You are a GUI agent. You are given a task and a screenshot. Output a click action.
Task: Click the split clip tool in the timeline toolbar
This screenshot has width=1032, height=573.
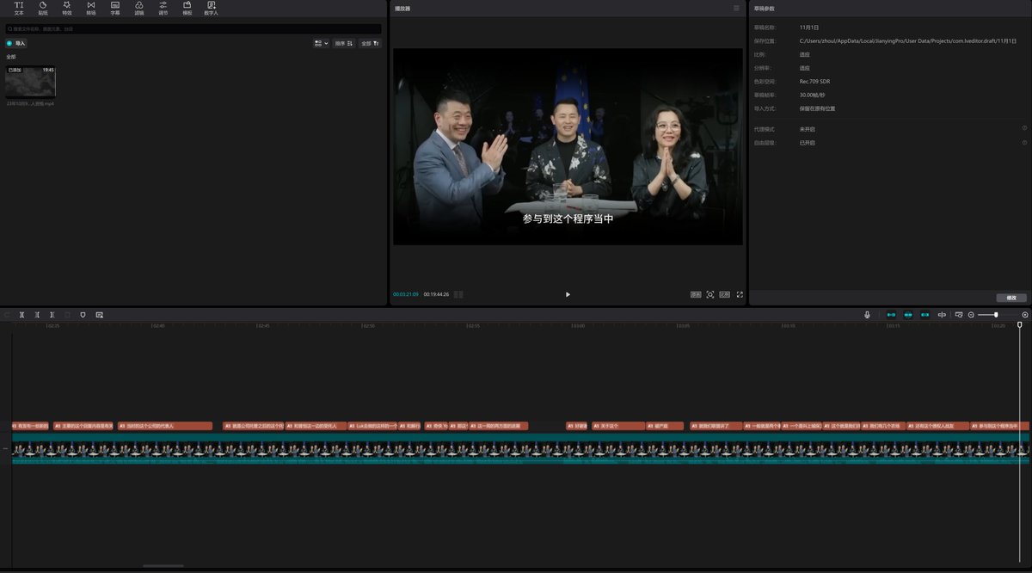click(x=22, y=315)
